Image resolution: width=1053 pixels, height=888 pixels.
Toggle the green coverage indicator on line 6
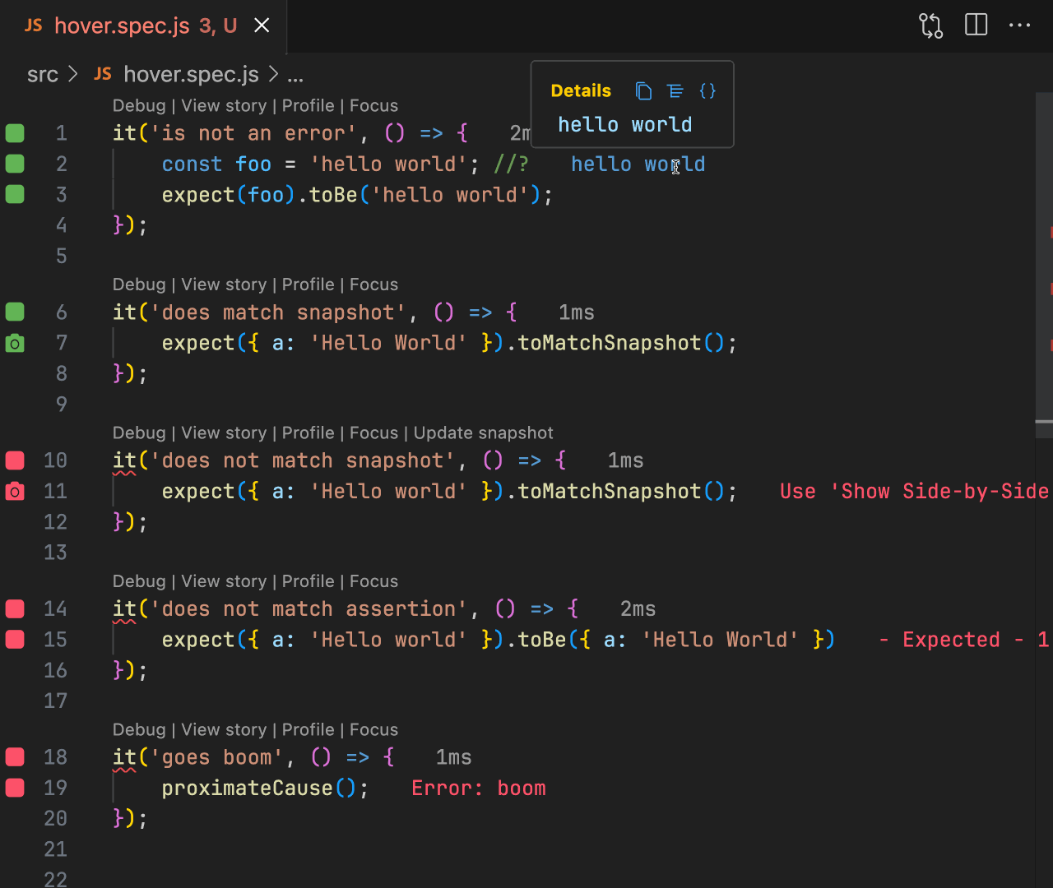(14, 312)
